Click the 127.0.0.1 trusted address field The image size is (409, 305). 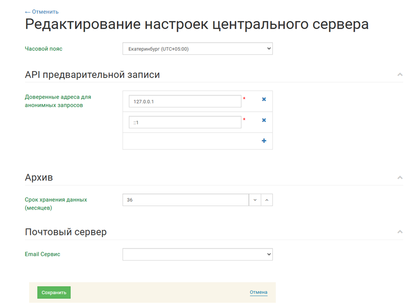(185, 101)
